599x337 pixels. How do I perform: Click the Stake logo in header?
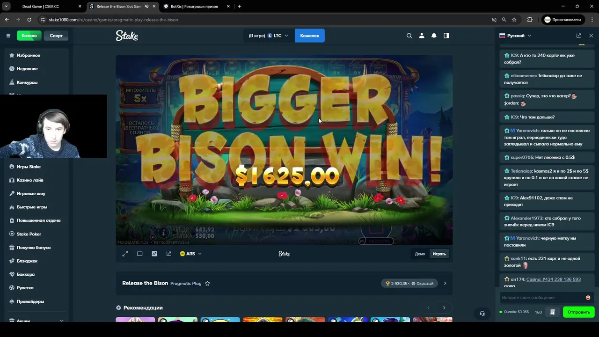(x=127, y=36)
